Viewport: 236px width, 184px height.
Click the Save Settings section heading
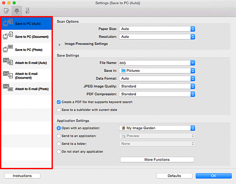point(68,55)
